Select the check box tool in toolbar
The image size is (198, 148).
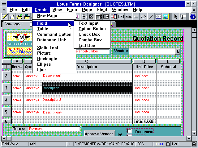(x=92, y=16)
